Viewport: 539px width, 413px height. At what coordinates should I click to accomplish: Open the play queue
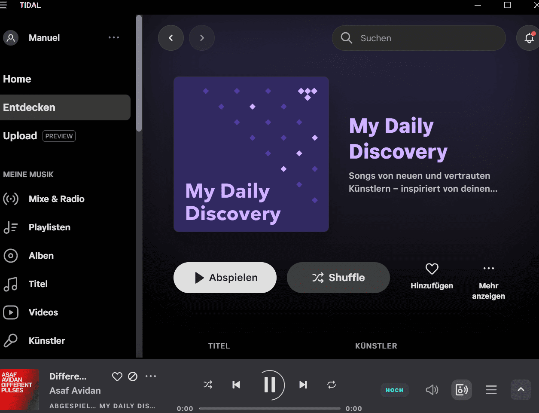pos(491,390)
